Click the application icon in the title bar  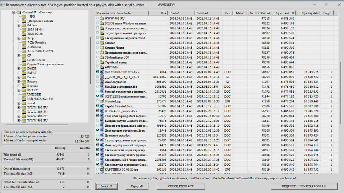2,5
